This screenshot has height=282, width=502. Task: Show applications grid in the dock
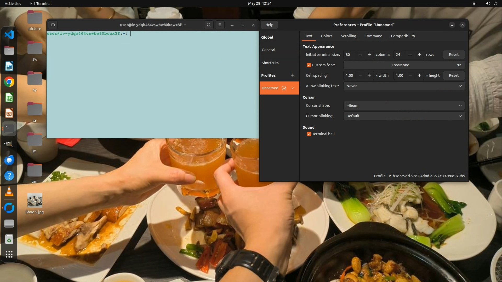[9, 254]
